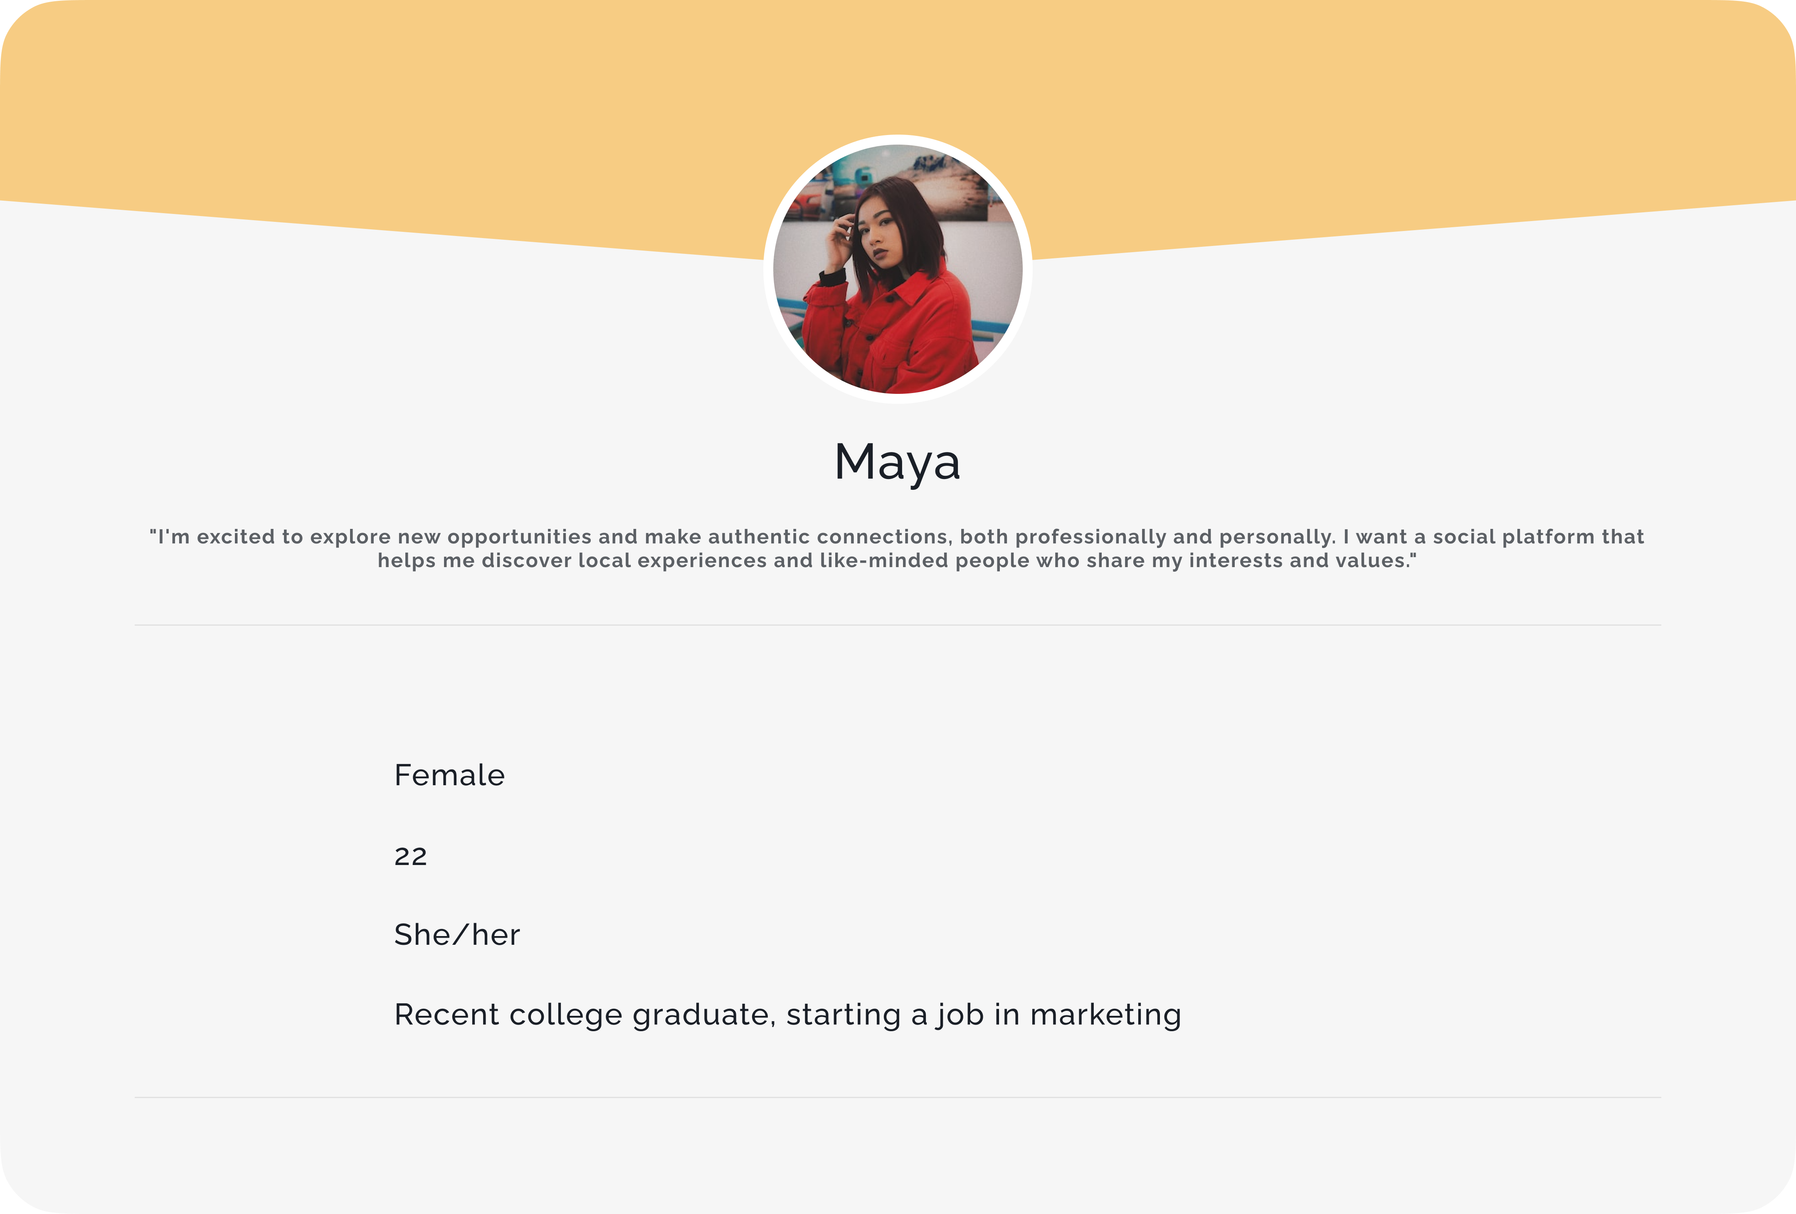Select the name heading Maya
The width and height of the screenshot is (1796, 1214).
coord(897,462)
